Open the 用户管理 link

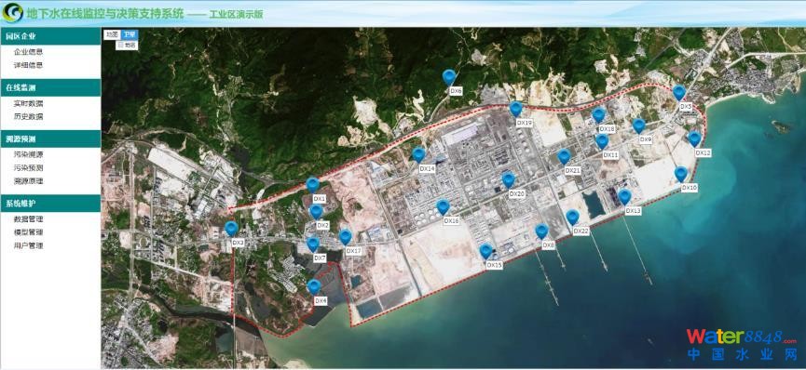(x=28, y=245)
